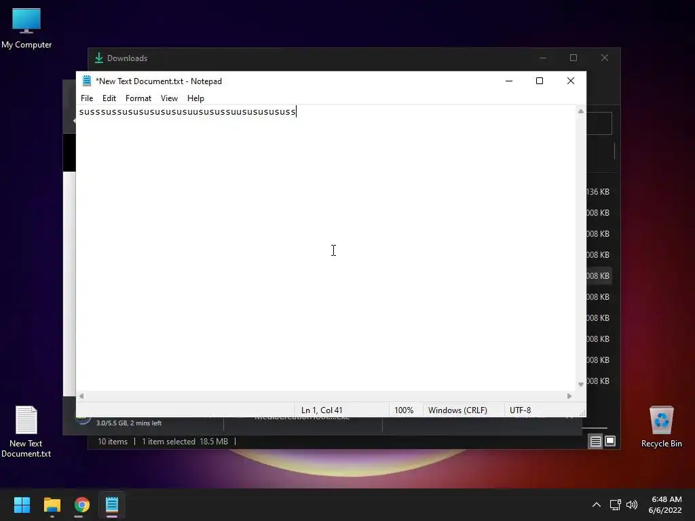The width and height of the screenshot is (695, 521).
Task: Click the Downloads window title icon
Action: tap(99, 58)
